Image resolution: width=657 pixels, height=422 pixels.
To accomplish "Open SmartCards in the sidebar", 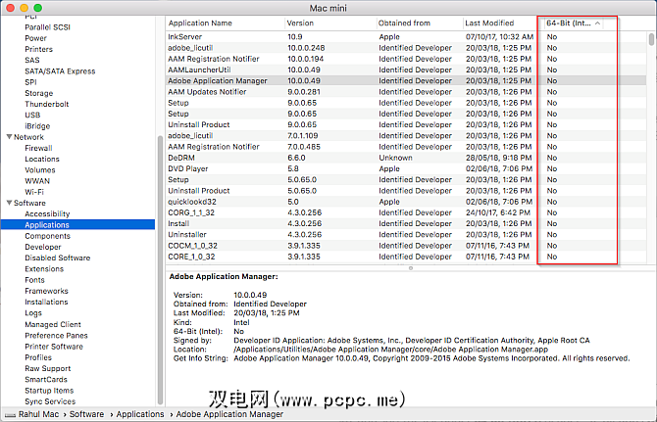I will 46,379.
